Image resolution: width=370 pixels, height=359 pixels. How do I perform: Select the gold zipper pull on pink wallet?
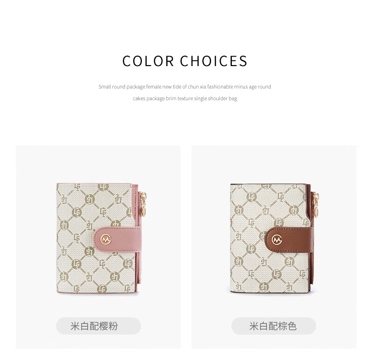click(143, 204)
